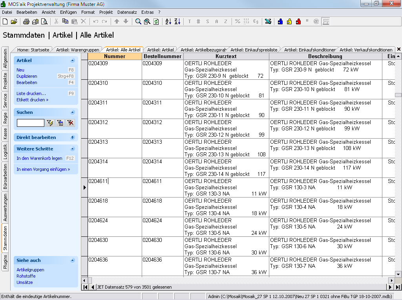This screenshot has width=402, height=300.
Task: Click the Nummer column header
Action: point(115,57)
